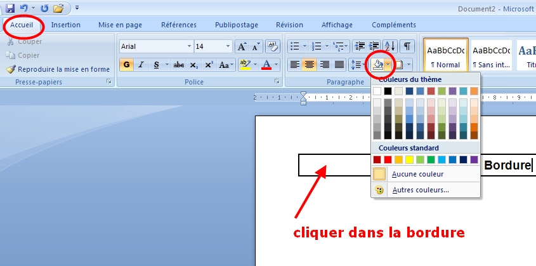Click the Save icon in quick access toolbar

click(11, 8)
